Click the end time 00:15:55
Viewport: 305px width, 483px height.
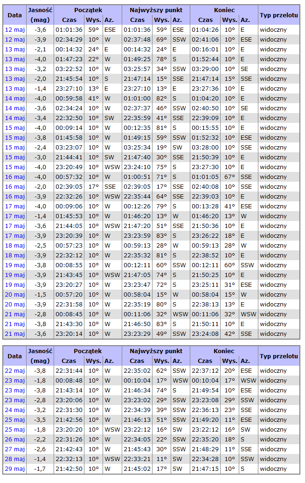(205, 128)
